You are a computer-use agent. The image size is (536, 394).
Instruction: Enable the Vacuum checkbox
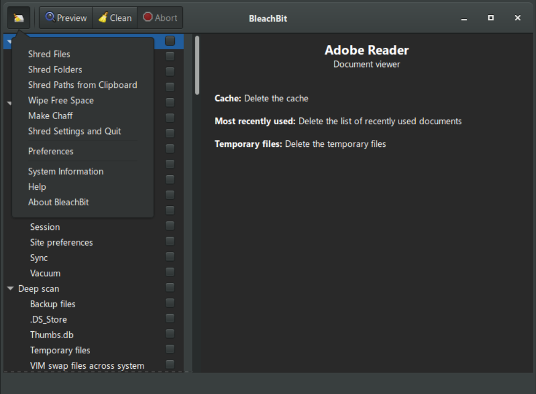[170, 272]
